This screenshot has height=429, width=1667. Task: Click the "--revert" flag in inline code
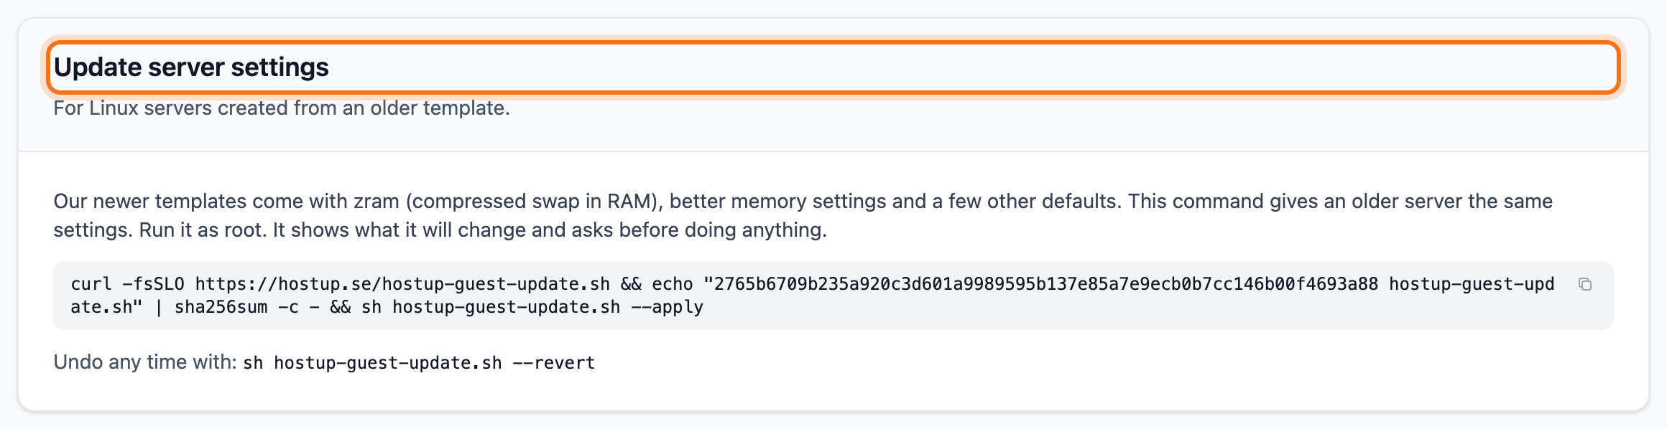point(554,363)
